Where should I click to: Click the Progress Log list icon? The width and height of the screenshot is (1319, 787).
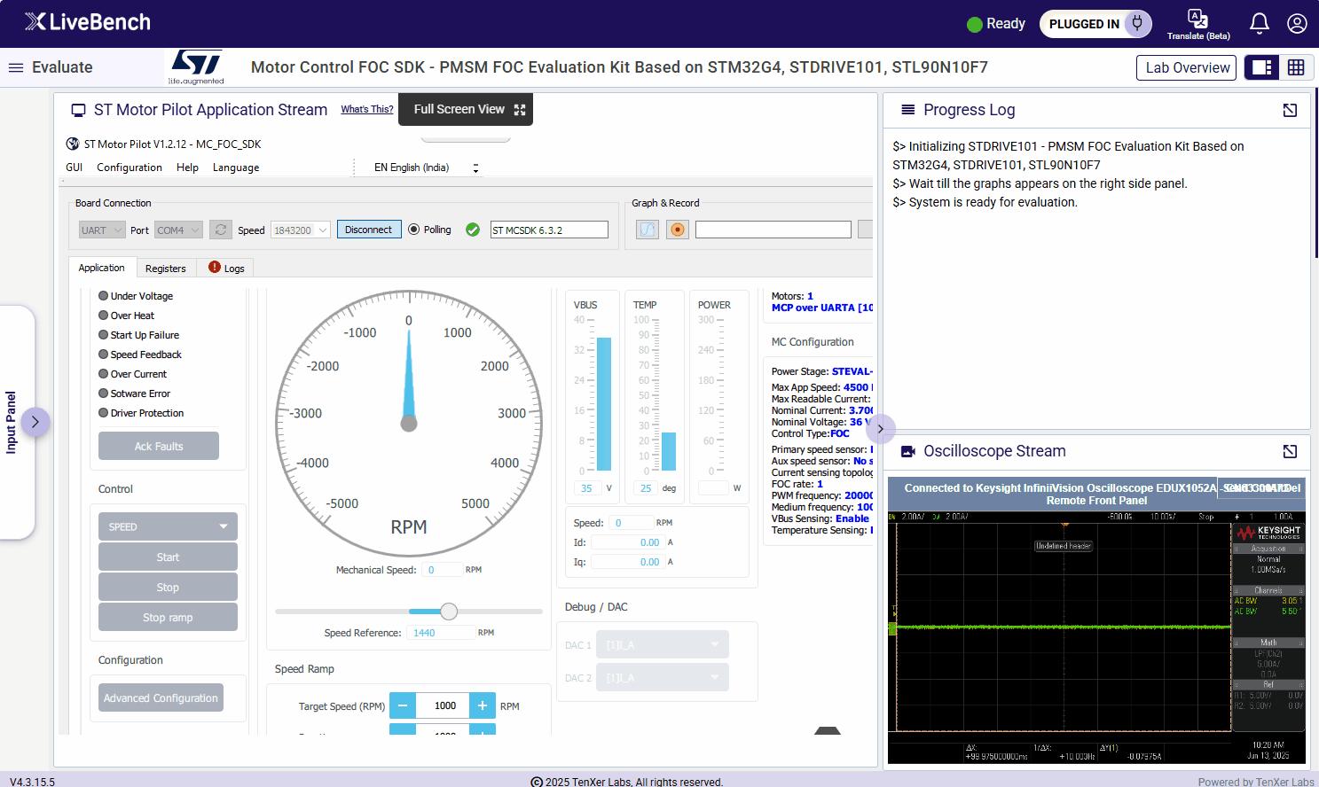[908, 110]
